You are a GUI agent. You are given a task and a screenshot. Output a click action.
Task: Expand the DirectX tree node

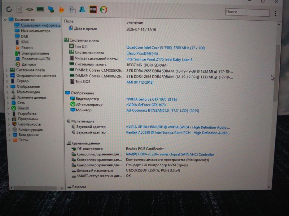(8, 108)
